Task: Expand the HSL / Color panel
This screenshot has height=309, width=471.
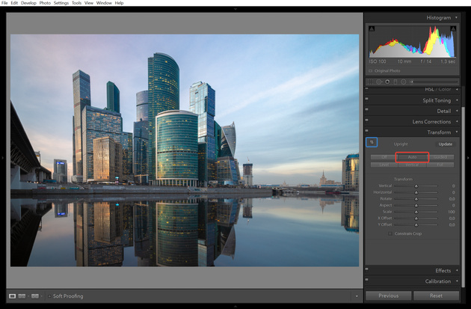Action: (457, 89)
